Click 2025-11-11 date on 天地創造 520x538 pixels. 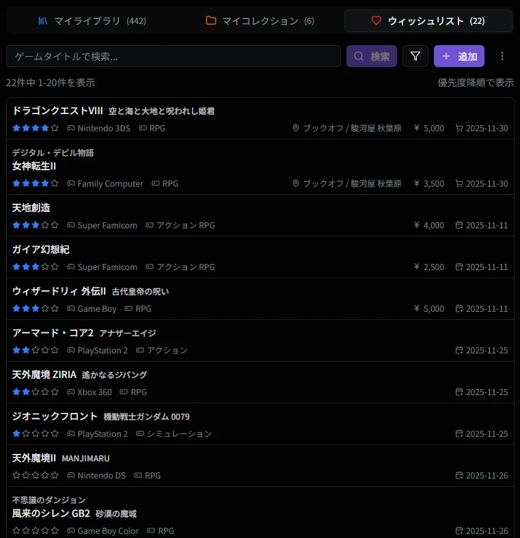point(487,226)
